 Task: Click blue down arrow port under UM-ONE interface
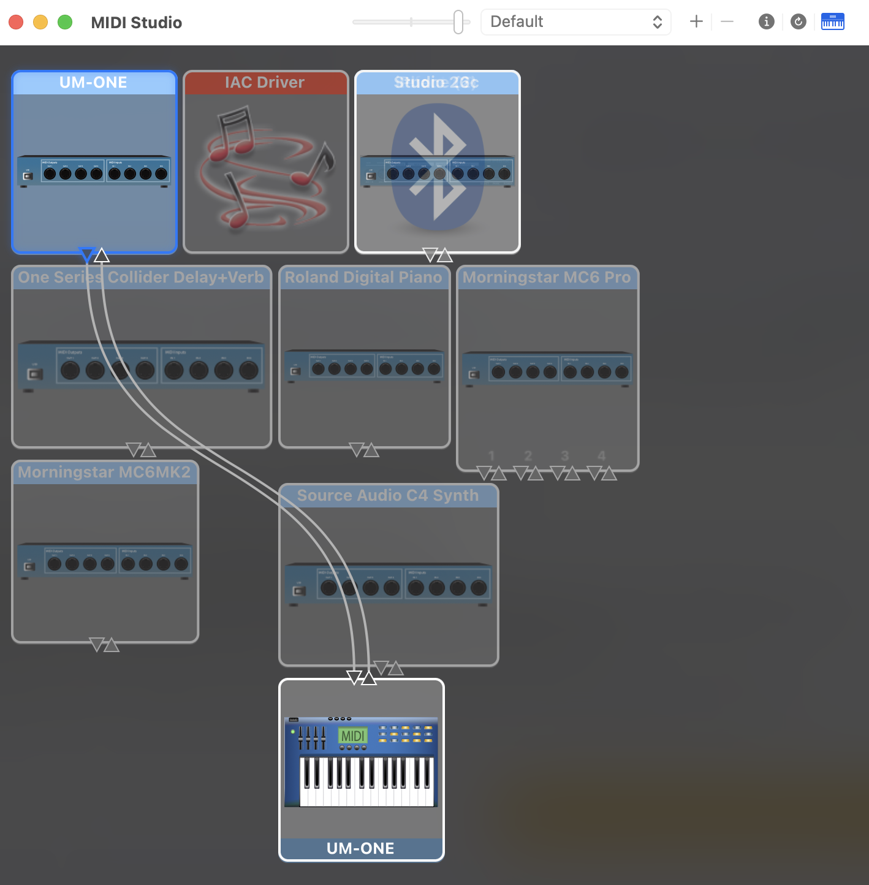click(x=87, y=254)
